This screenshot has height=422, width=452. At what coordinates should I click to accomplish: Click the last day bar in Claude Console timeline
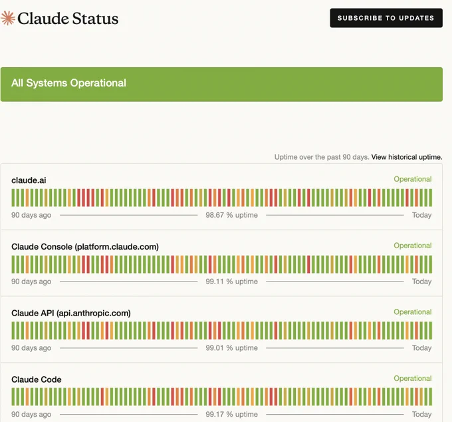click(431, 264)
